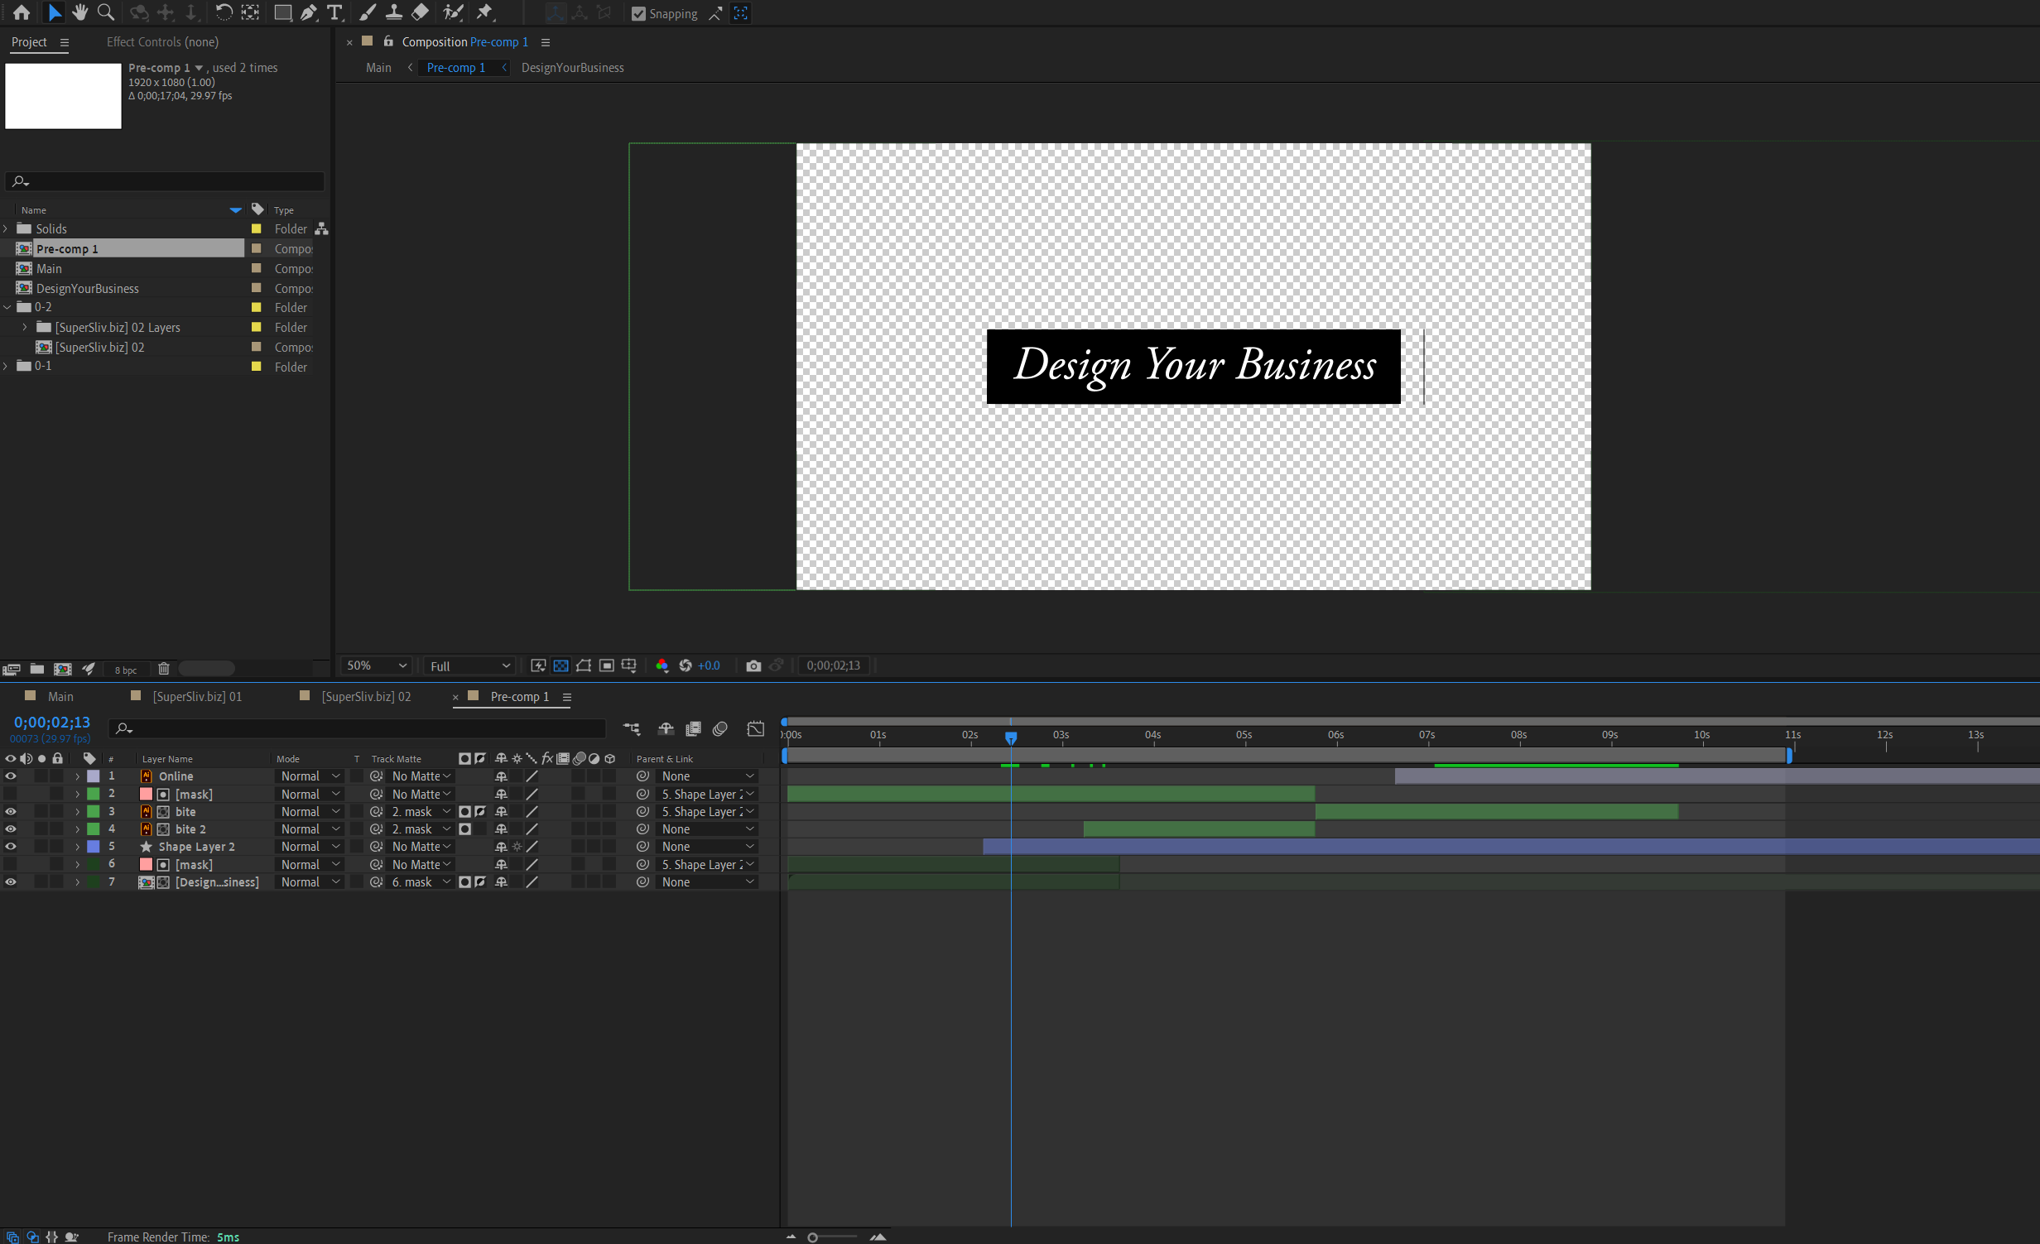Viewport: 2040px width, 1244px height.
Task: Click the Shape Layer 2 label color swatch
Action: [94, 847]
